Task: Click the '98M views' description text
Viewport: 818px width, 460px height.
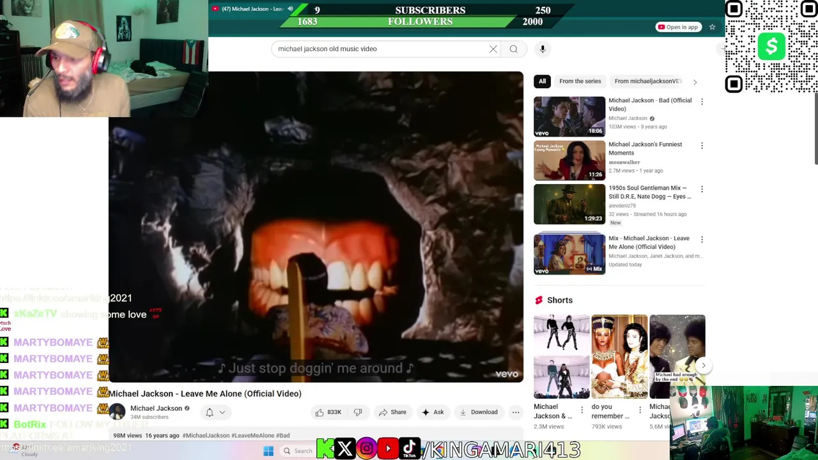Action: click(128, 436)
